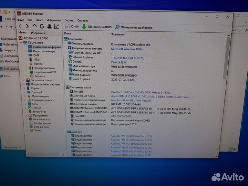This screenshot has height=186, width=248.
Task: Select the Портативный ПК tree item
Action: coord(43,72)
